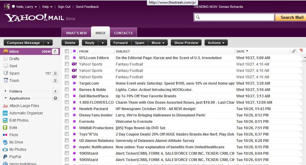Click the Sign Out link
Viewport: 306px width, 165px height.
tap(64, 7)
